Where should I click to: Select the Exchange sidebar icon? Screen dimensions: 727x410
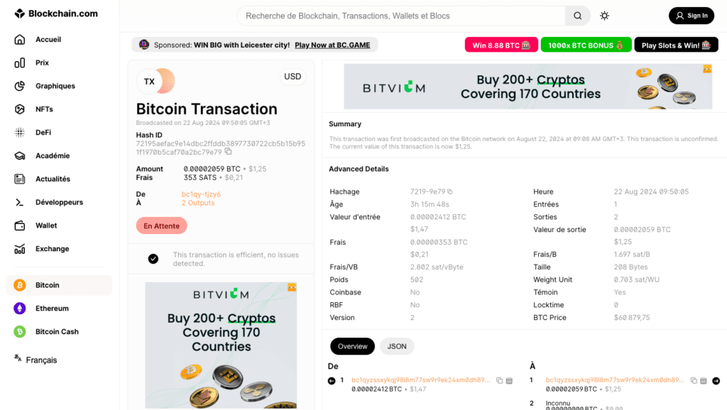coord(20,248)
